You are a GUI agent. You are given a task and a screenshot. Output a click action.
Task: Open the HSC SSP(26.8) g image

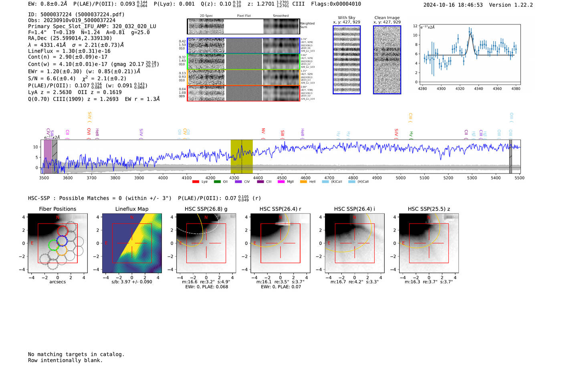click(206, 243)
